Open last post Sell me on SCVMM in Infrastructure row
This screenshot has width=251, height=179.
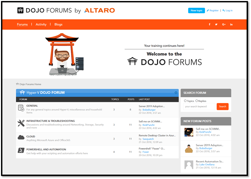150,121
